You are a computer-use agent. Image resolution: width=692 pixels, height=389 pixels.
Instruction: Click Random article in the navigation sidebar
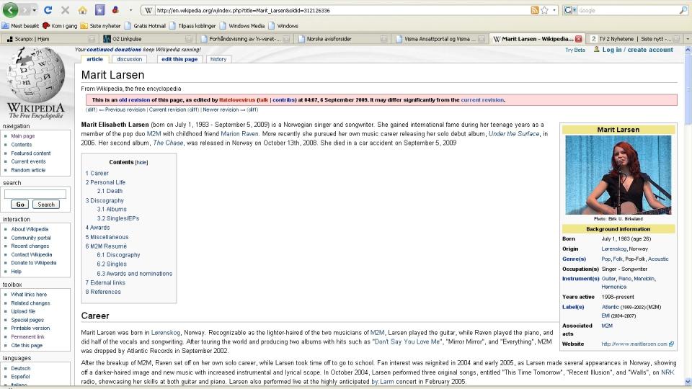[28, 170]
